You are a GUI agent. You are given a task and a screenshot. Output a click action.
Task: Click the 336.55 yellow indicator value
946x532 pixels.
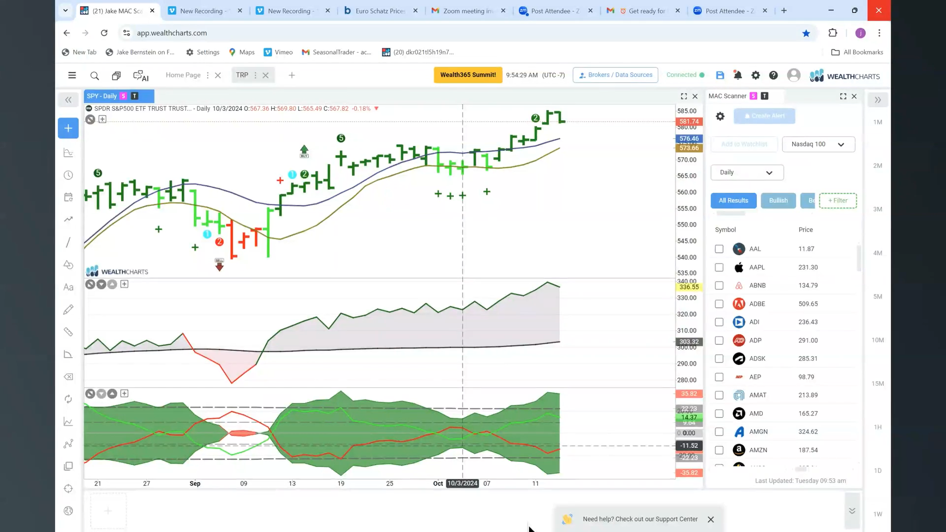pyautogui.click(x=689, y=287)
